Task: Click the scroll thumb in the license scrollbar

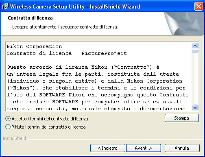Action: point(195,51)
